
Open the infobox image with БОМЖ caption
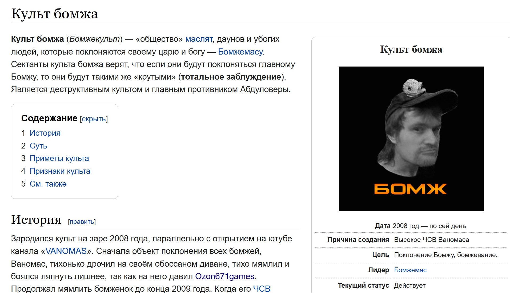411,139
